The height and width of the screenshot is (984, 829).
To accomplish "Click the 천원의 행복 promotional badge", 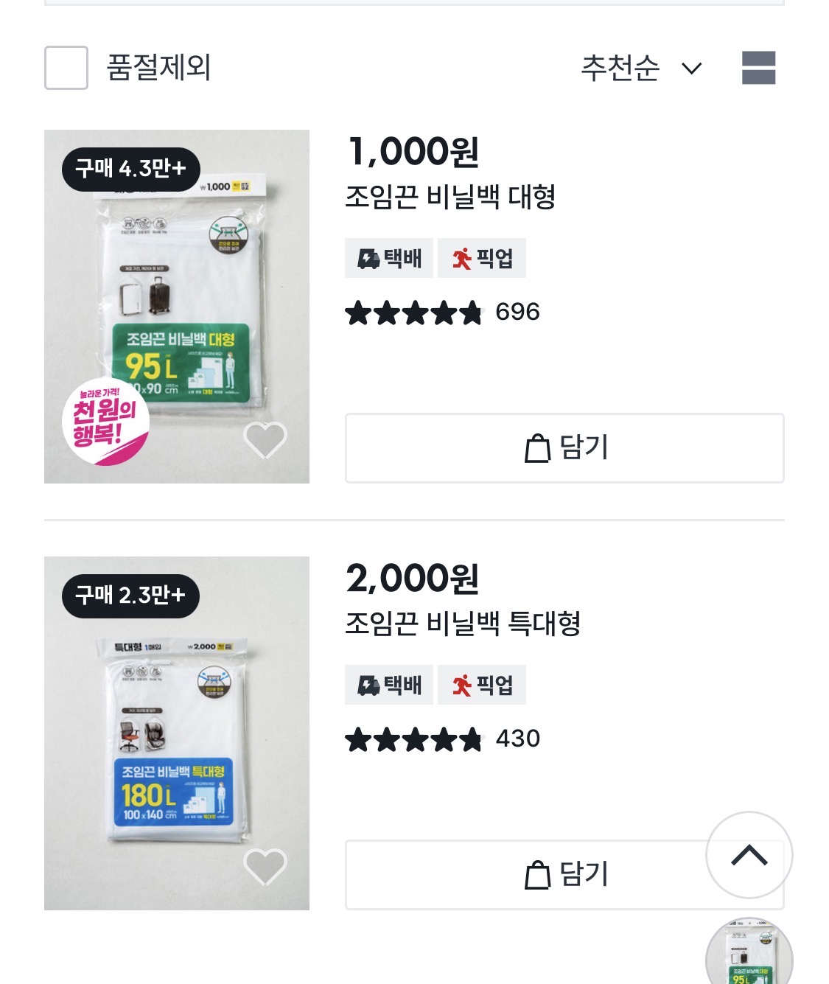I will 105,422.
